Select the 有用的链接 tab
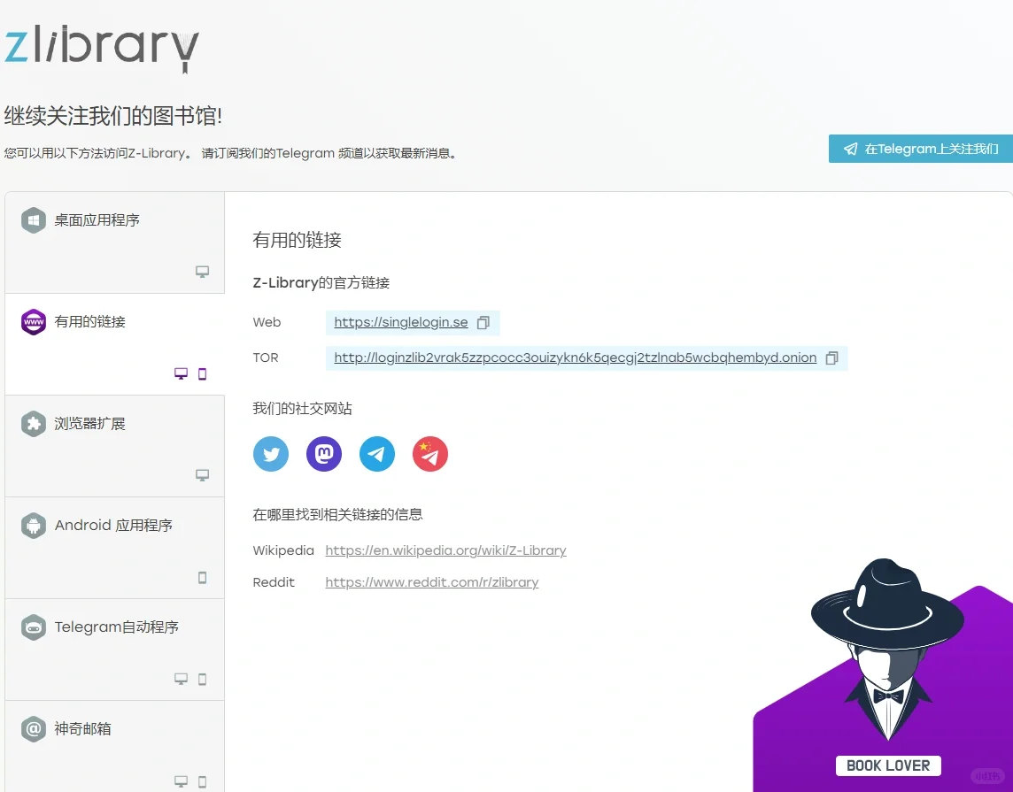 114,344
